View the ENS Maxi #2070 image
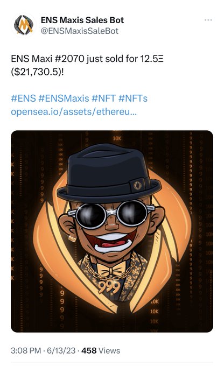 pyautogui.click(x=112, y=231)
